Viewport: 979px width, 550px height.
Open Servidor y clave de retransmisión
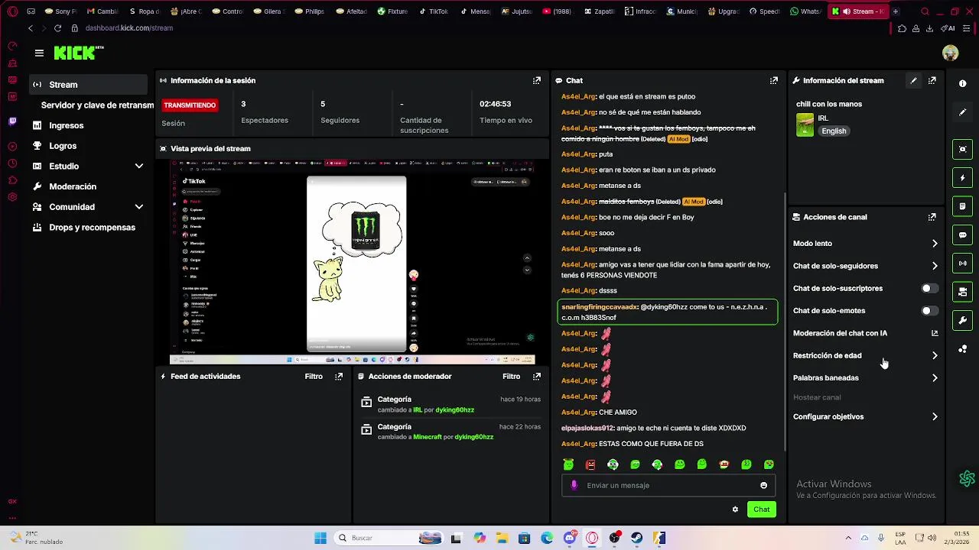[97, 105]
